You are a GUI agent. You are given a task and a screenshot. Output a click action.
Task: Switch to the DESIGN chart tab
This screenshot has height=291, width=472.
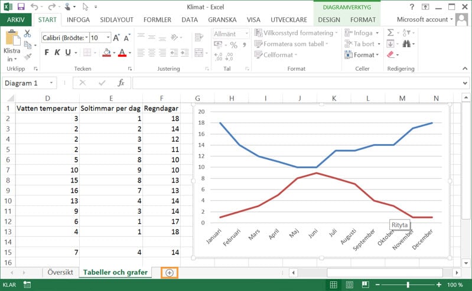point(329,19)
